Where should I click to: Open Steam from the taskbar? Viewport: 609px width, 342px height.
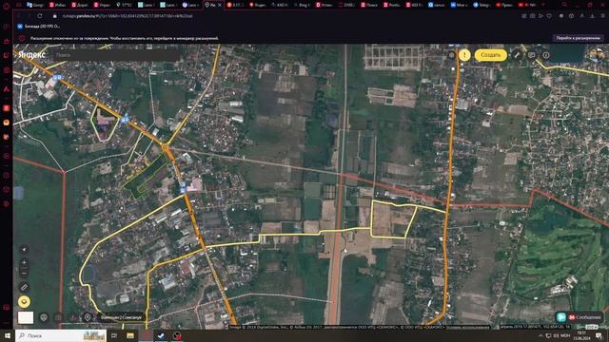[x=161, y=335]
